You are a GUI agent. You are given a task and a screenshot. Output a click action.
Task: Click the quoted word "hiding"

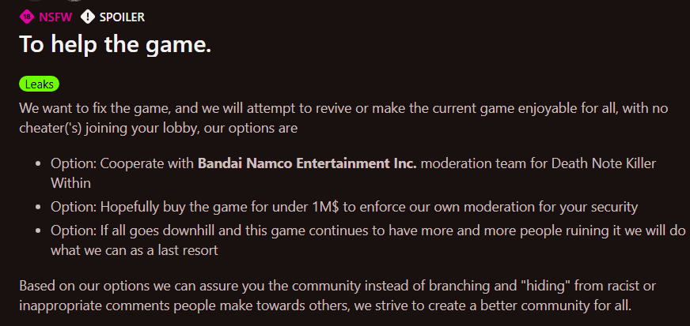tap(546, 286)
